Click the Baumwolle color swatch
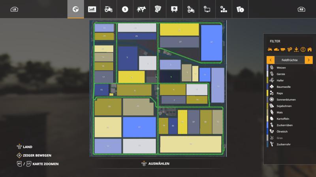This screenshot has height=177, width=316. (x=267, y=87)
